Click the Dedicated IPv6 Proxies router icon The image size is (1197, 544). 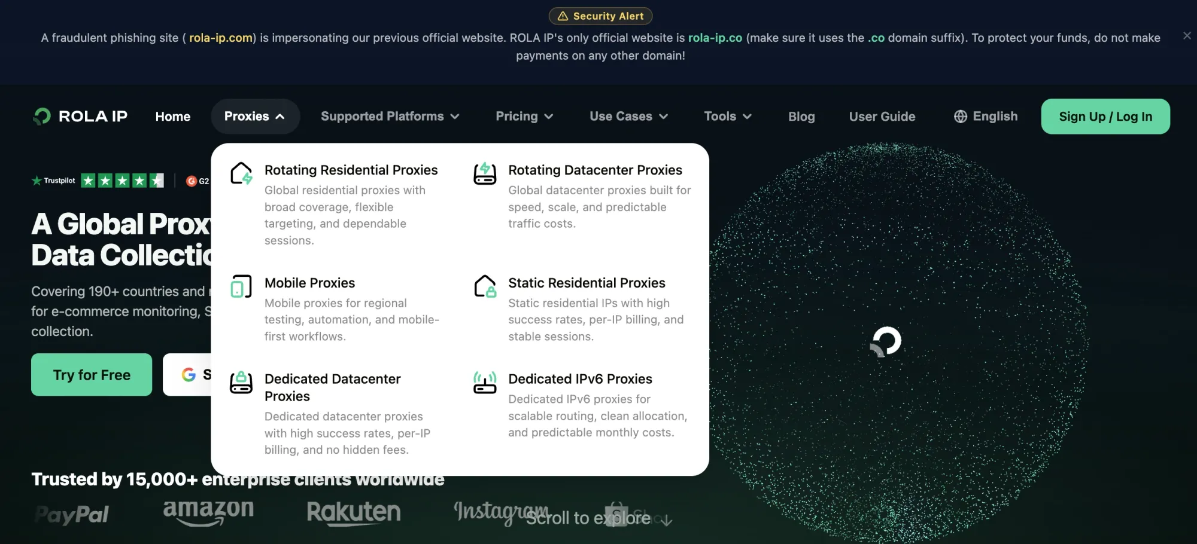485,382
